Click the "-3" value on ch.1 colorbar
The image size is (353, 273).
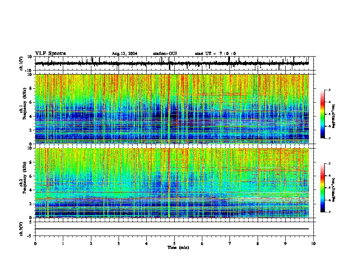[328, 90]
